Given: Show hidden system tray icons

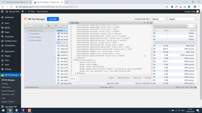Looking at the screenshot, I should 169,110.
